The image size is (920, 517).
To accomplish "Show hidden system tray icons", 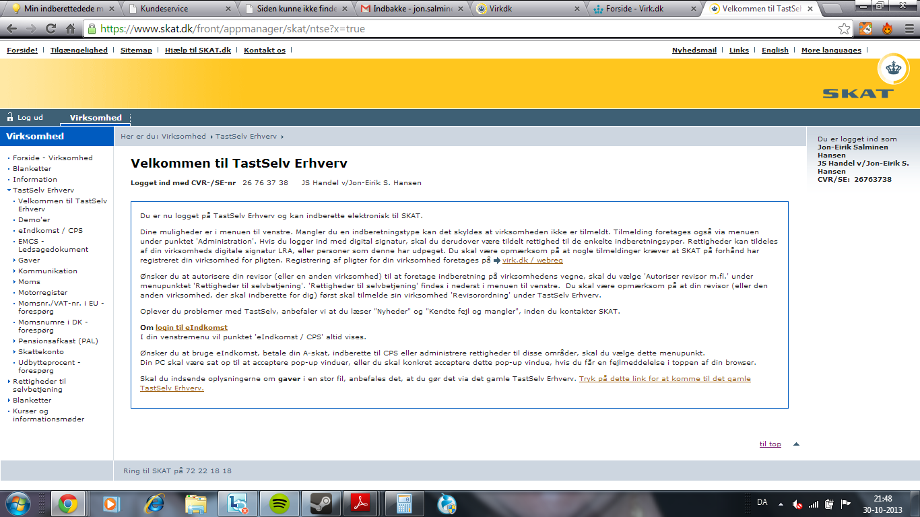I will [x=780, y=504].
